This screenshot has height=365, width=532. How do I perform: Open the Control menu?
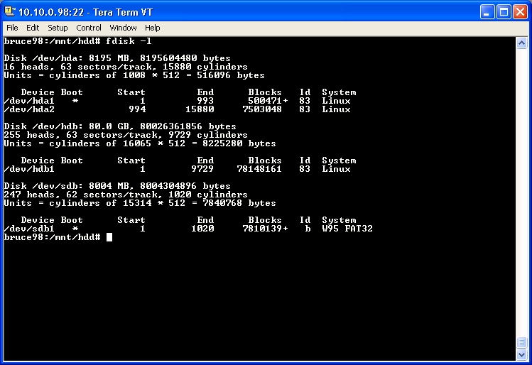[89, 28]
